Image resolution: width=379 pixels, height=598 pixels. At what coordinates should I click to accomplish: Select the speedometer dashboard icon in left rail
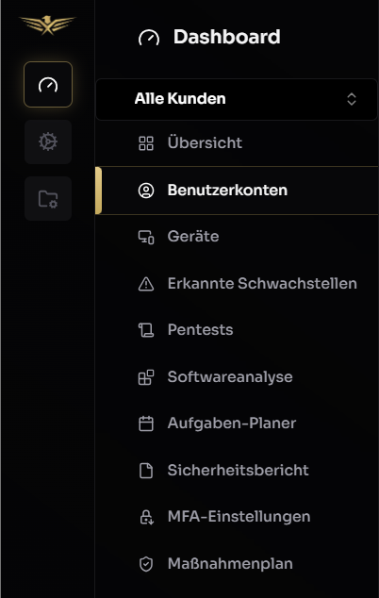pyautogui.click(x=48, y=84)
